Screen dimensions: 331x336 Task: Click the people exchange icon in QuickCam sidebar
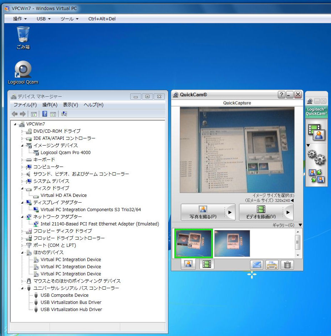[x=316, y=176]
